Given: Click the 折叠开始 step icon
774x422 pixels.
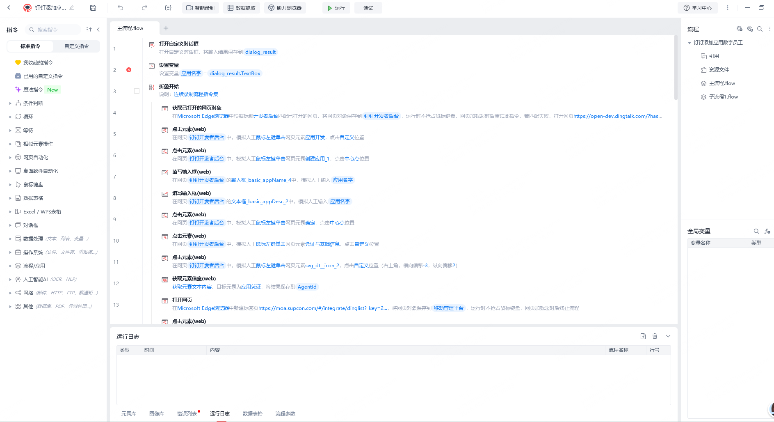Looking at the screenshot, I should coord(152,87).
